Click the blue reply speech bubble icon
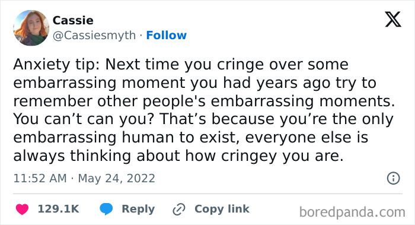The image size is (415, 225). pos(106,209)
